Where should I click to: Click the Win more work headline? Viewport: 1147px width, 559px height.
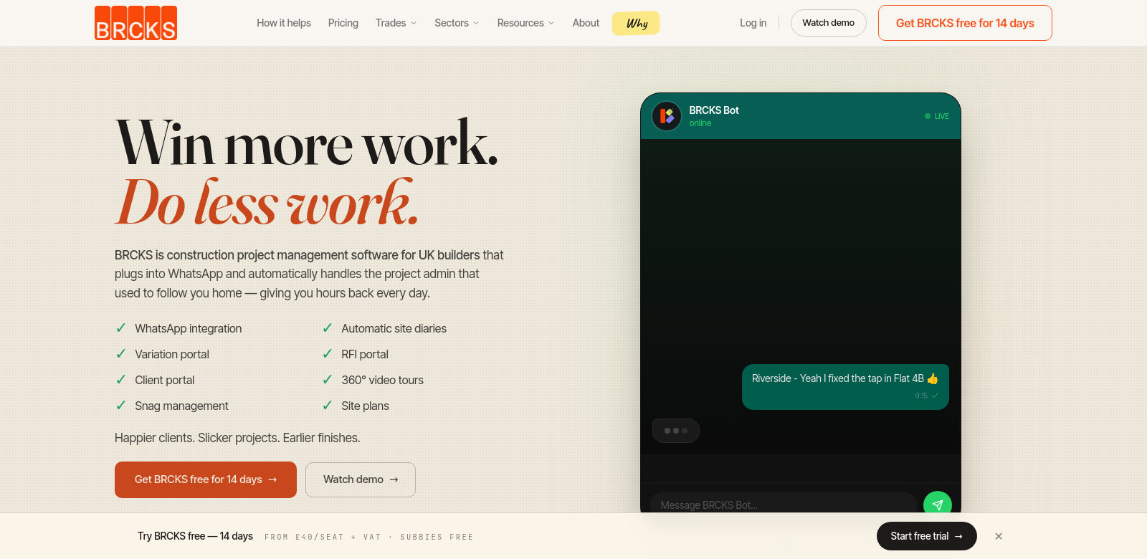pos(307,143)
